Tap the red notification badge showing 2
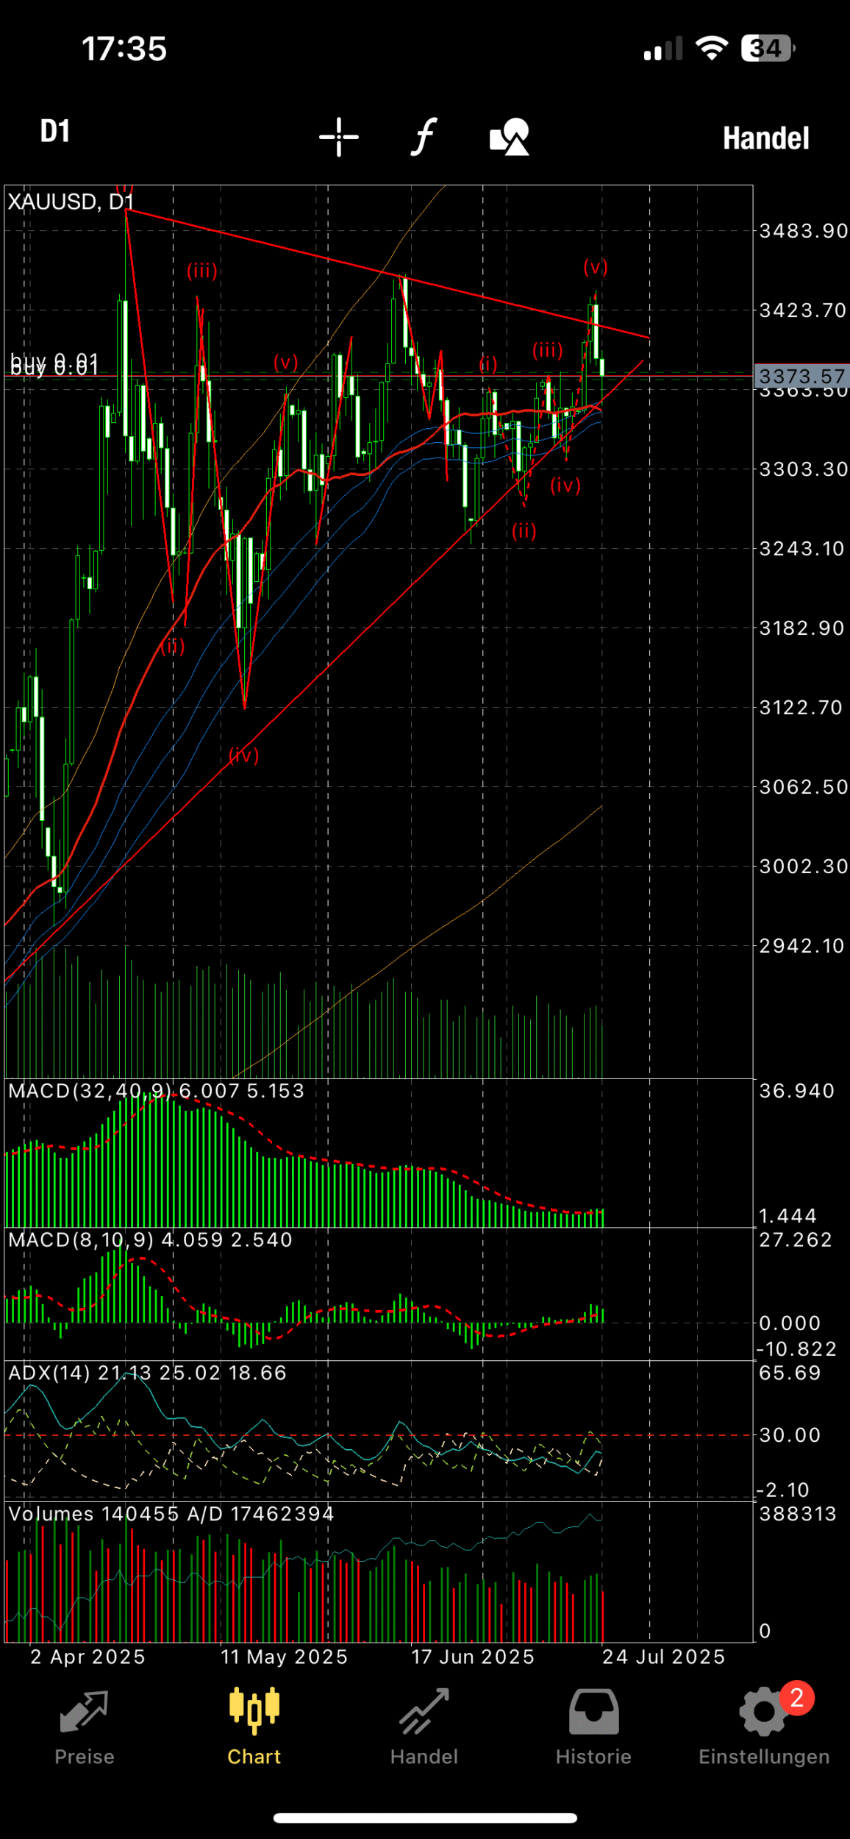The width and height of the screenshot is (850, 1839). [796, 1698]
